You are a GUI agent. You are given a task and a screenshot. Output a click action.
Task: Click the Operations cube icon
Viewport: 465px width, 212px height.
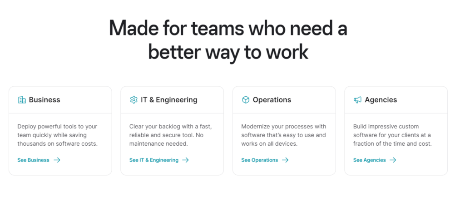click(x=246, y=100)
